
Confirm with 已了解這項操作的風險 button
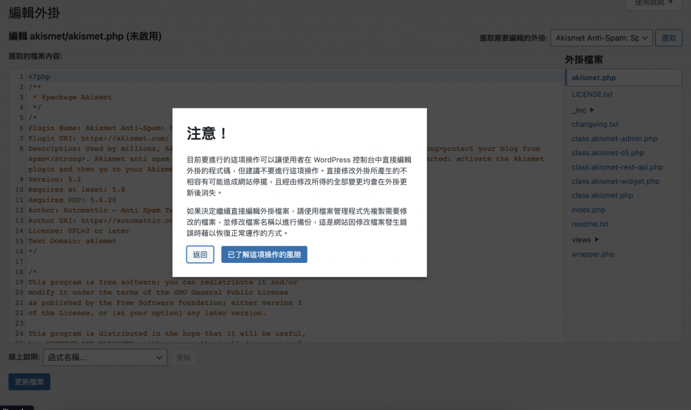[264, 254]
